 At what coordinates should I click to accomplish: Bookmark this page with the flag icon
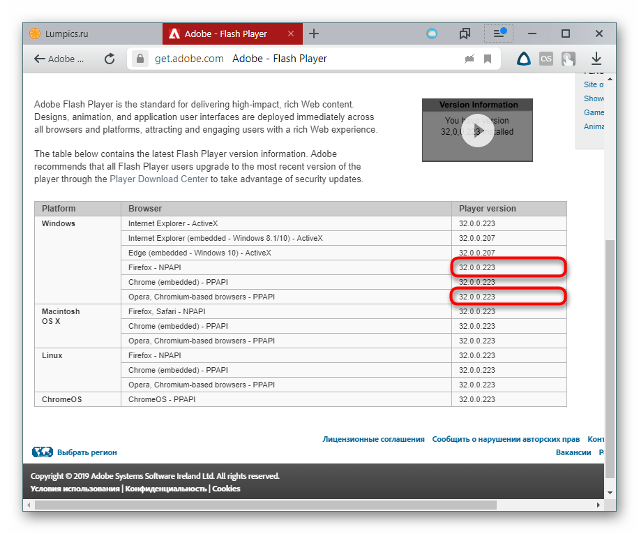(488, 59)
